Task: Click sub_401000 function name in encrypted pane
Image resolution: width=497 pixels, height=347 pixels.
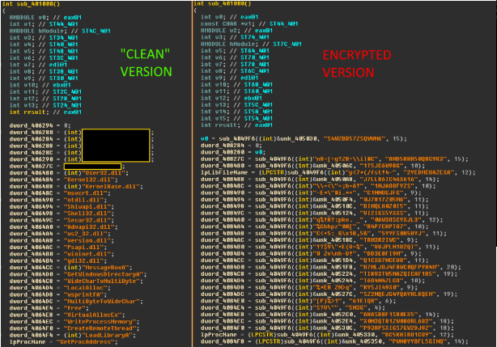Action: 230,3
